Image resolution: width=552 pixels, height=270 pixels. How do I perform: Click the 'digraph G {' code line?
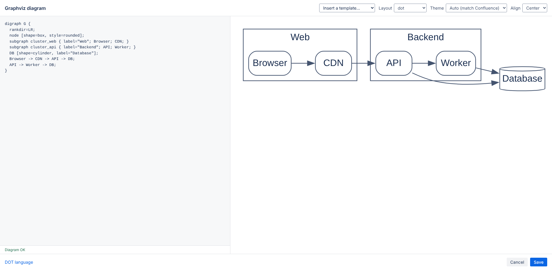tap(18, 24)
